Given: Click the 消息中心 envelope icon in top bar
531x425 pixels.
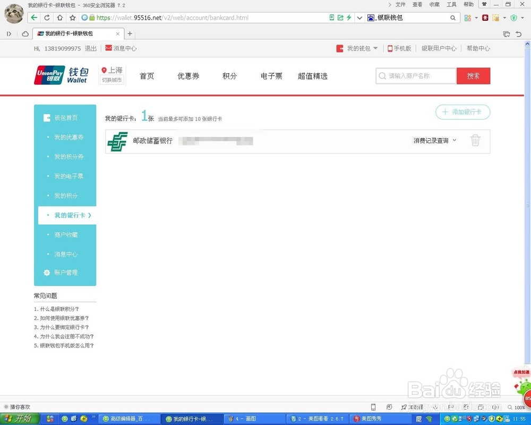Looking at the screenshot, I should [108, 48].
